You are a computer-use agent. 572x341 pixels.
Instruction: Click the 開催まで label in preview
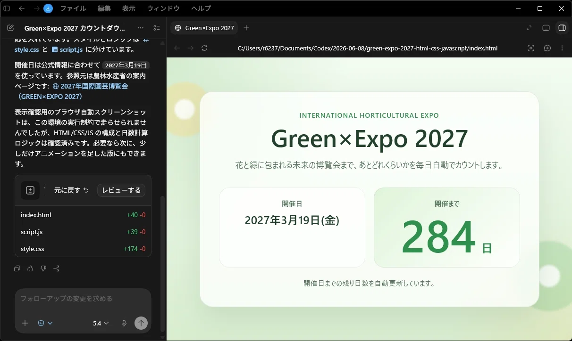tap(447, 204)
